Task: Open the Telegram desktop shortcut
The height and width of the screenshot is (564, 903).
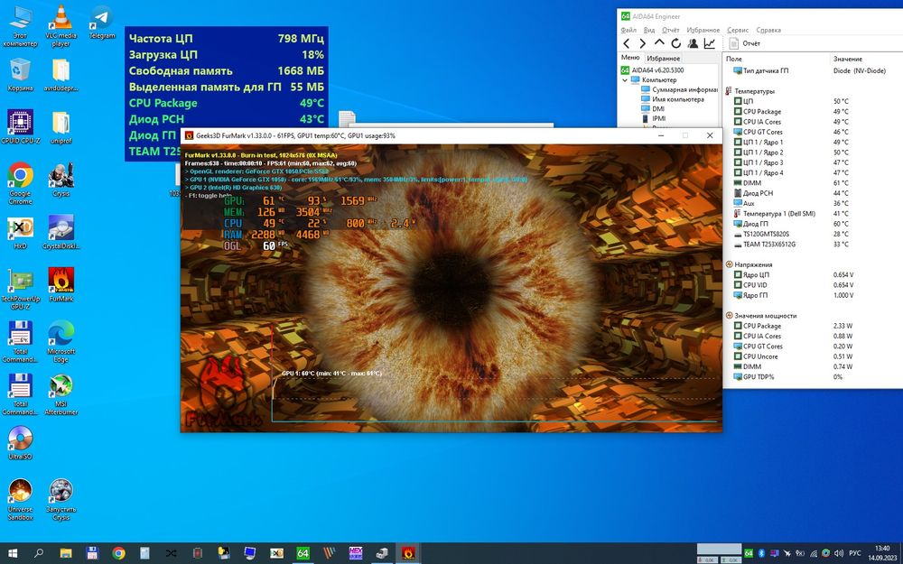Action: [x=102, y=23]
